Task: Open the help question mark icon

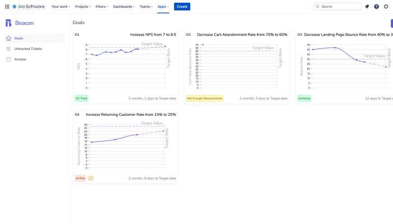Action: tap(376, 7)
